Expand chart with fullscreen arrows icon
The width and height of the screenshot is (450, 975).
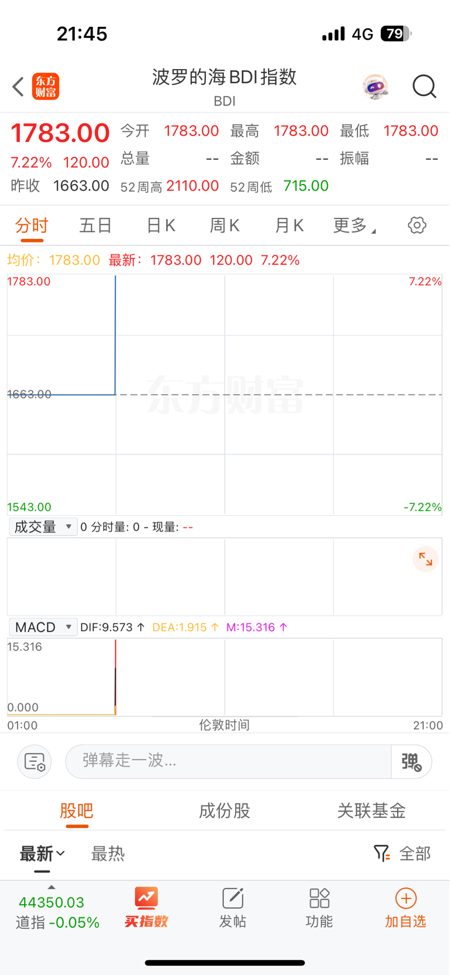pos(425,560)
